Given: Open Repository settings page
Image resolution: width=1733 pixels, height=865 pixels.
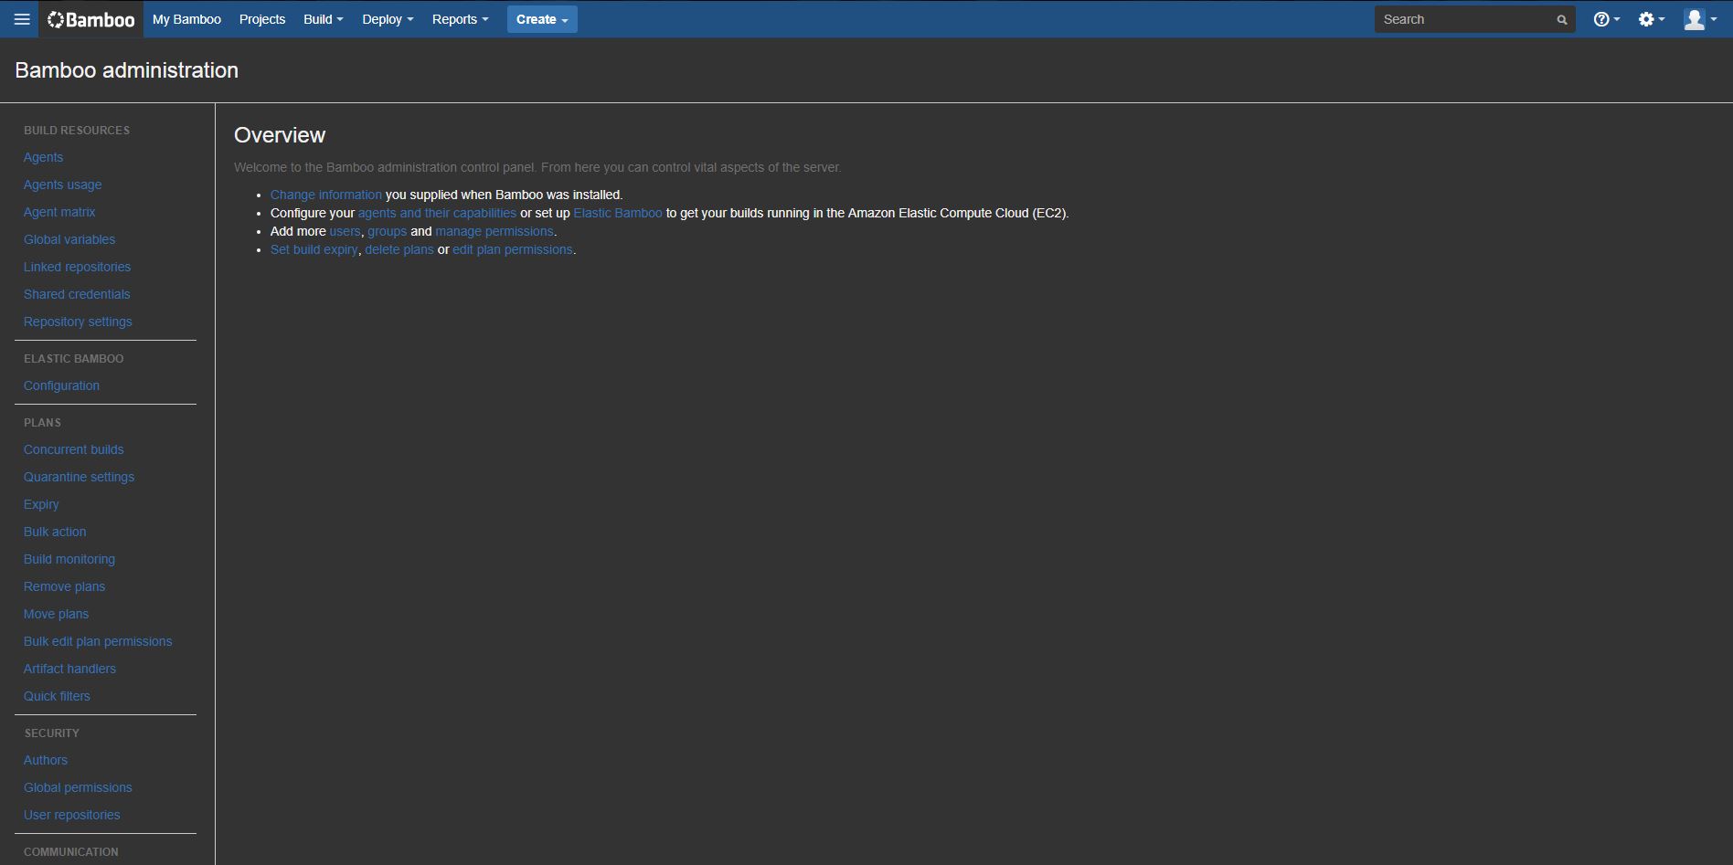Looking at the screenshot, I should [x=78, y=322].
